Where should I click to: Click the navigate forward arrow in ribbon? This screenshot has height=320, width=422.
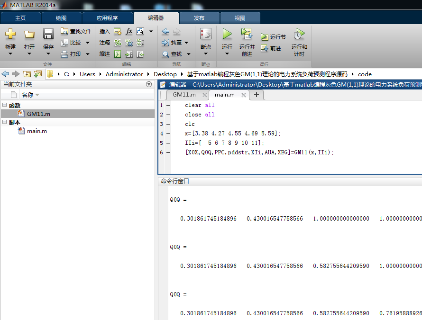point(176,31)
